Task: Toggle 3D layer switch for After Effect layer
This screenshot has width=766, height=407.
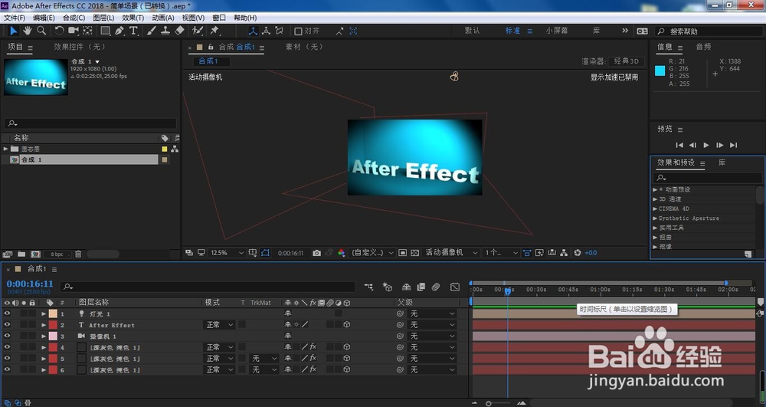Action: tap(346, 324)
